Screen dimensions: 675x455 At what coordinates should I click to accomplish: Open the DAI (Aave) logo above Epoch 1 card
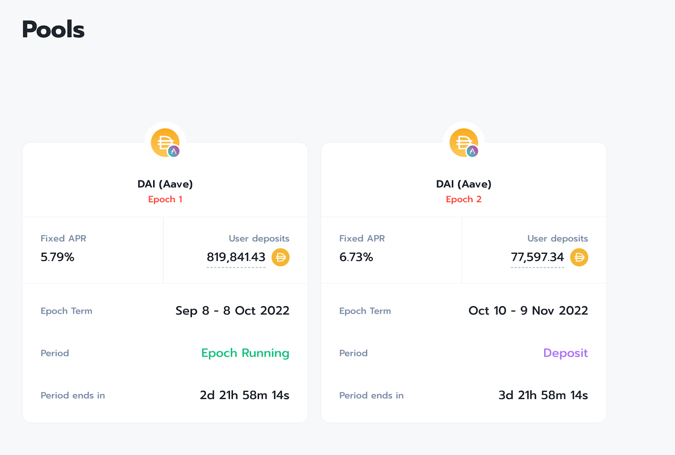(165, 142)
